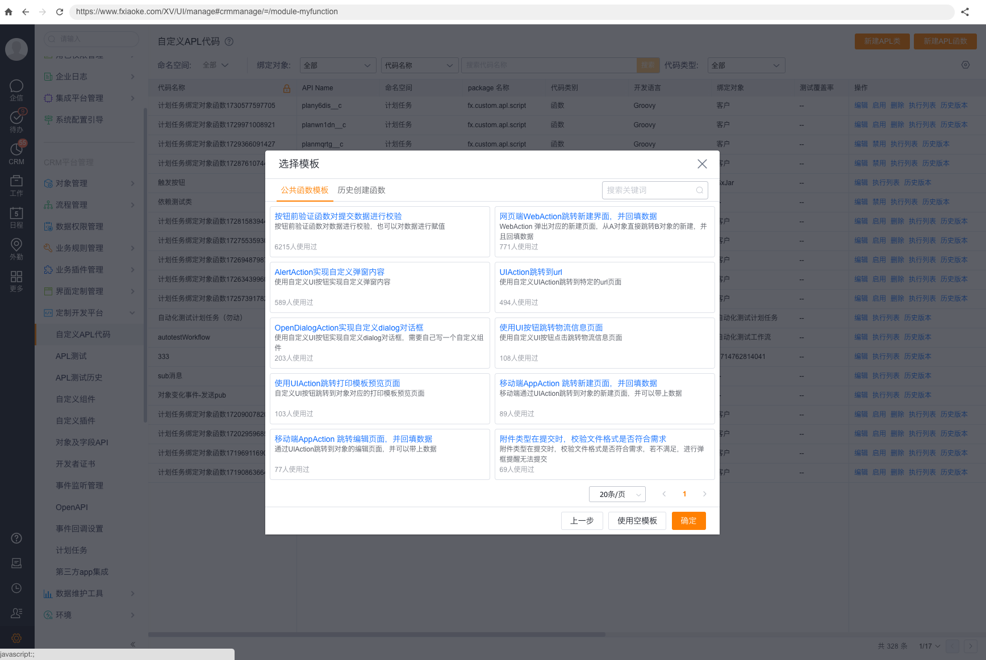Go back with the 上一步 button

582,521
